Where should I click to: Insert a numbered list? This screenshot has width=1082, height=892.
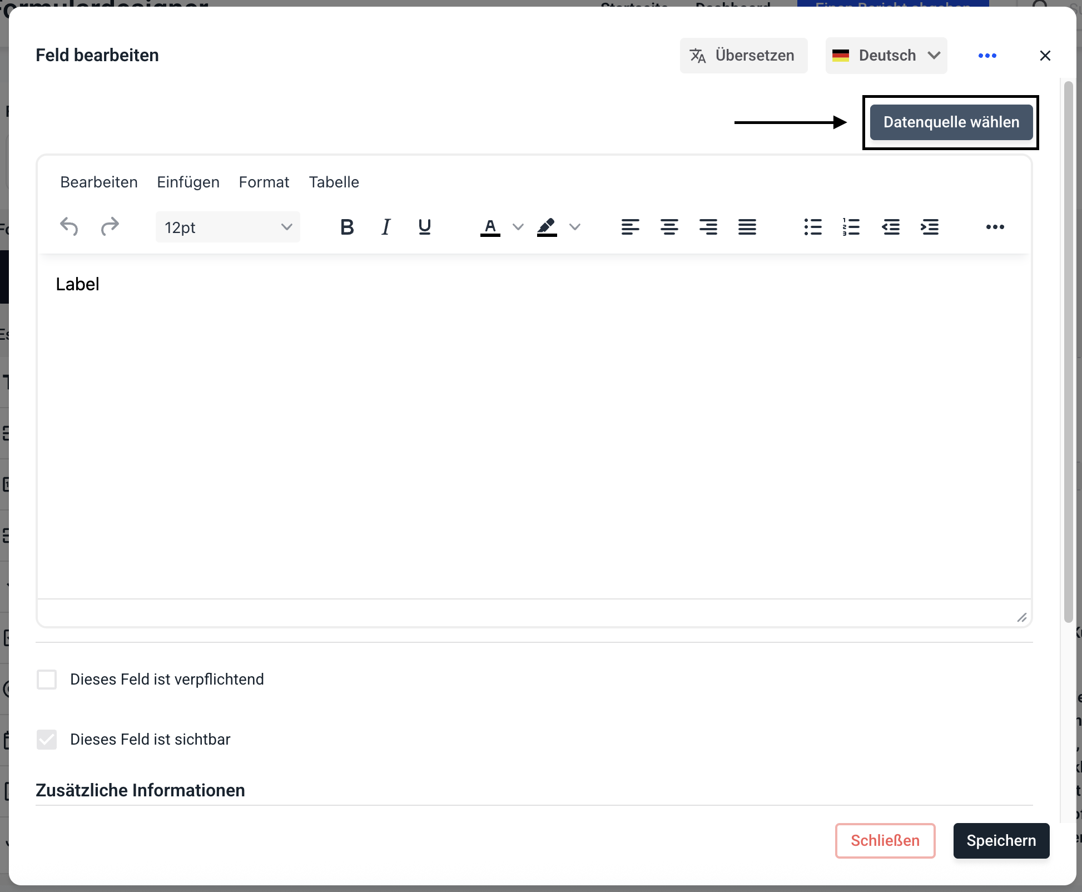851,227
